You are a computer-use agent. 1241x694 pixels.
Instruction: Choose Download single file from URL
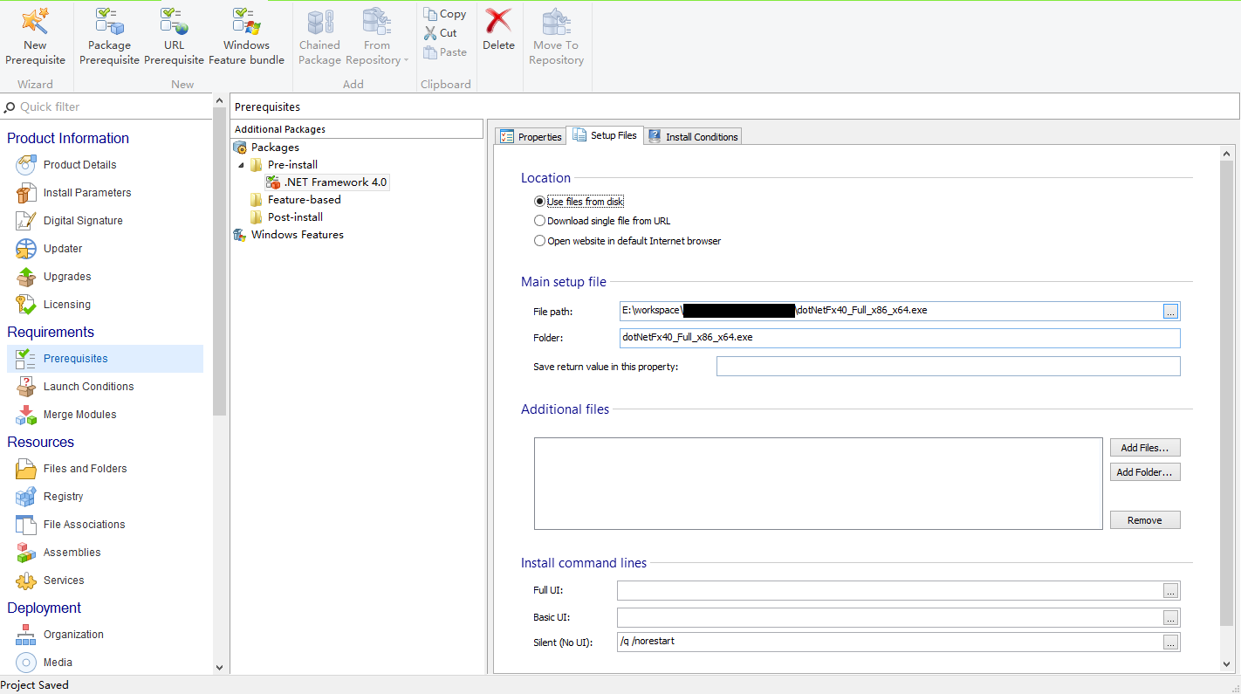[x=540, y=221]
